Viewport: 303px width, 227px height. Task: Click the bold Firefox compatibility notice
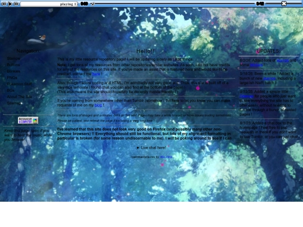pos(144,134)
